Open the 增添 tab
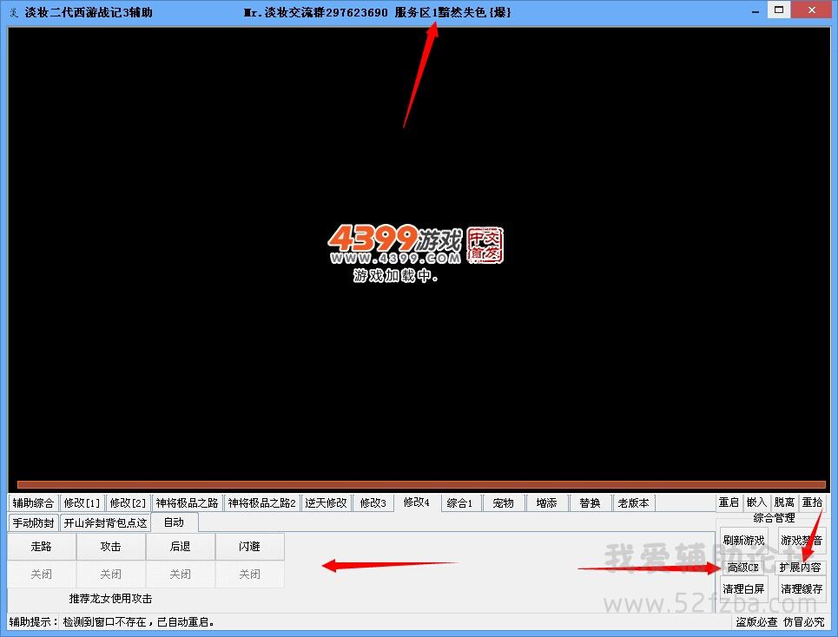Image resolution: width=838 pixels, height=637 pixels. [547, 503]
